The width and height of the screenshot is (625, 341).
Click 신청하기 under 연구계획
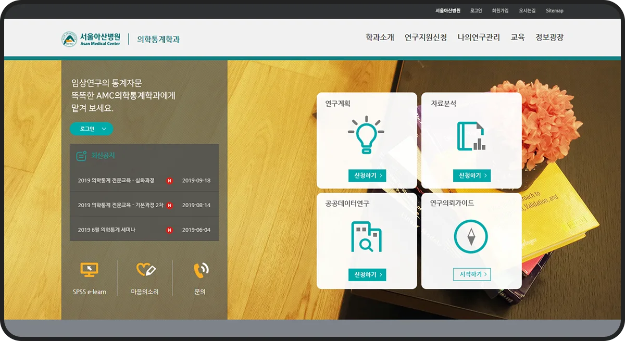(x=367, y=175)
